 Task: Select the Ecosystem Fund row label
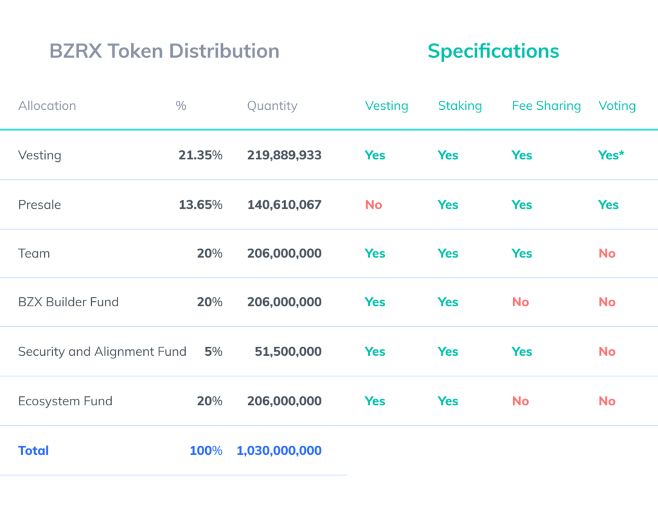tap(65, 401)
